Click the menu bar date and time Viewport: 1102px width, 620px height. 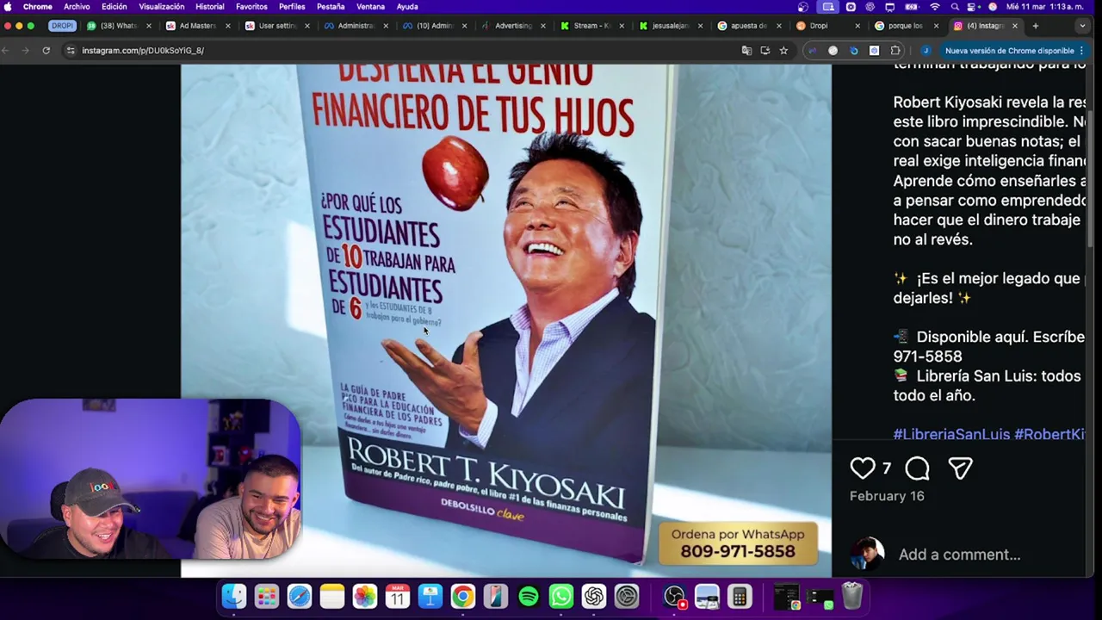click(1044, 7)
